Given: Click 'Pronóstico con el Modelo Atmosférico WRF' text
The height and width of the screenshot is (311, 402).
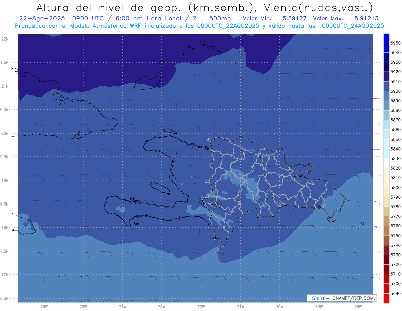Looking at the screenshot, I should [x=78, y=26].
